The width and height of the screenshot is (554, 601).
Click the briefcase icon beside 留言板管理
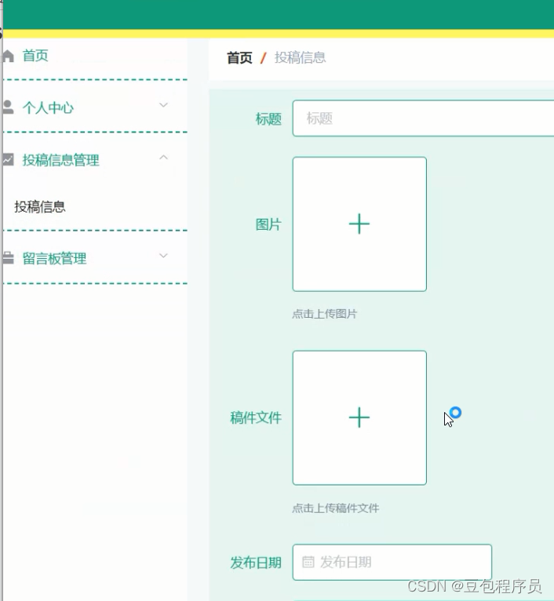8,258
